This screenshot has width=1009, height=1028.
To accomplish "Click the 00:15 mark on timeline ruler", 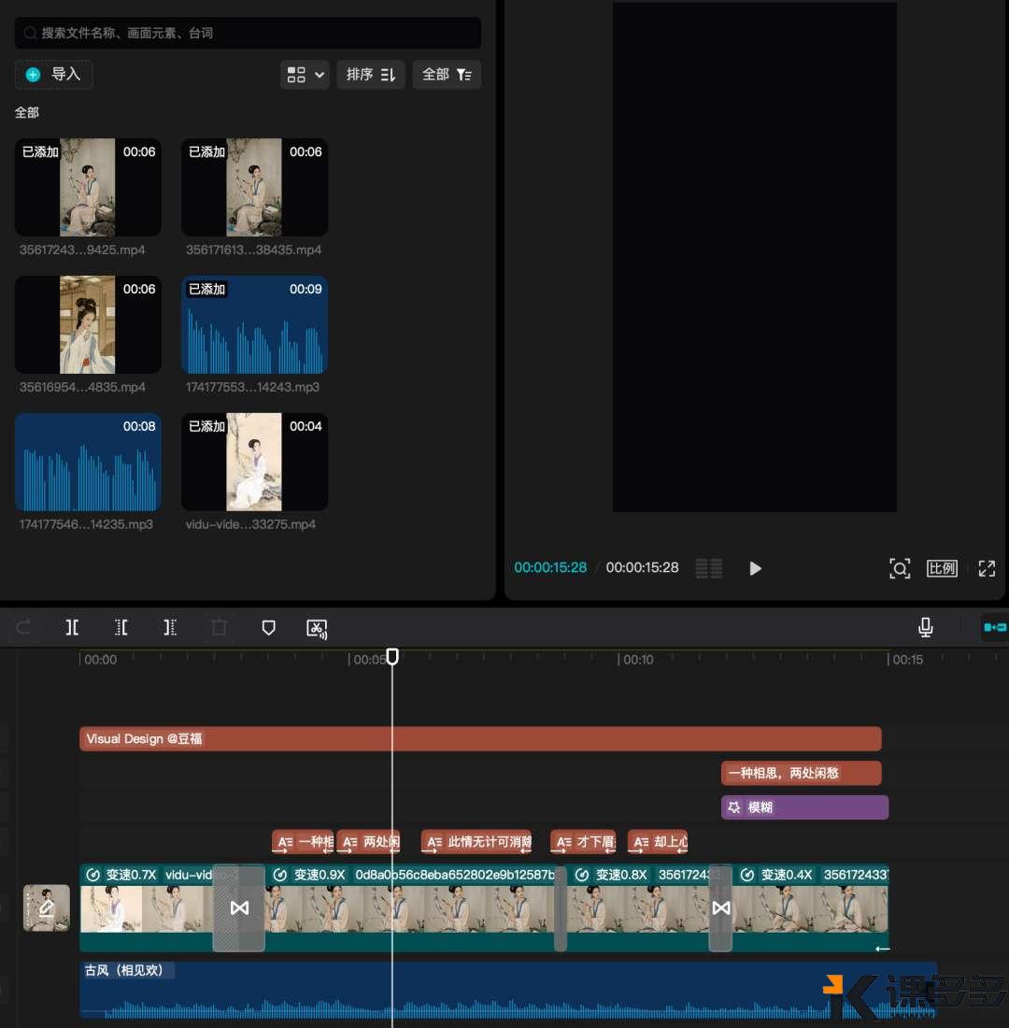I will [906, 660].
